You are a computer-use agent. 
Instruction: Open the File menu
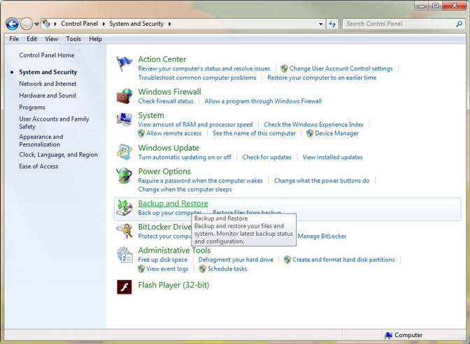pos(14,39)
